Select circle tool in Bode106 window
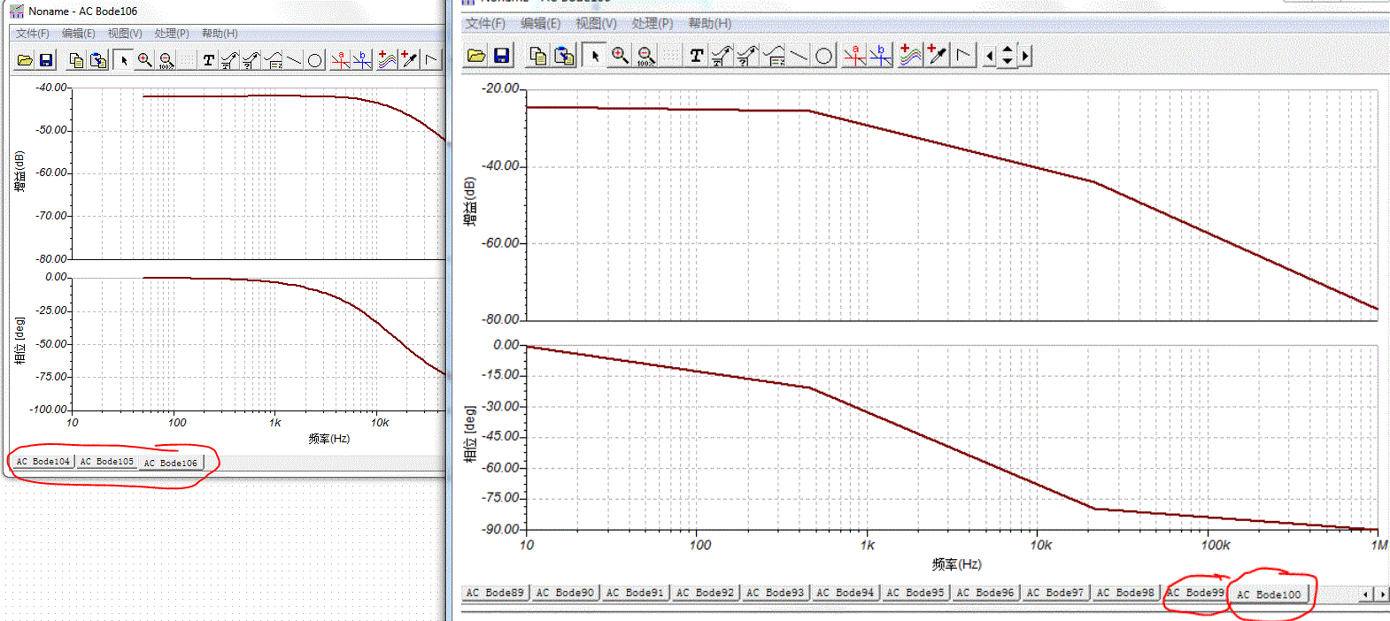Image resolution: width=1390 pixels, height=621 pixels. (x=314, y=60)
